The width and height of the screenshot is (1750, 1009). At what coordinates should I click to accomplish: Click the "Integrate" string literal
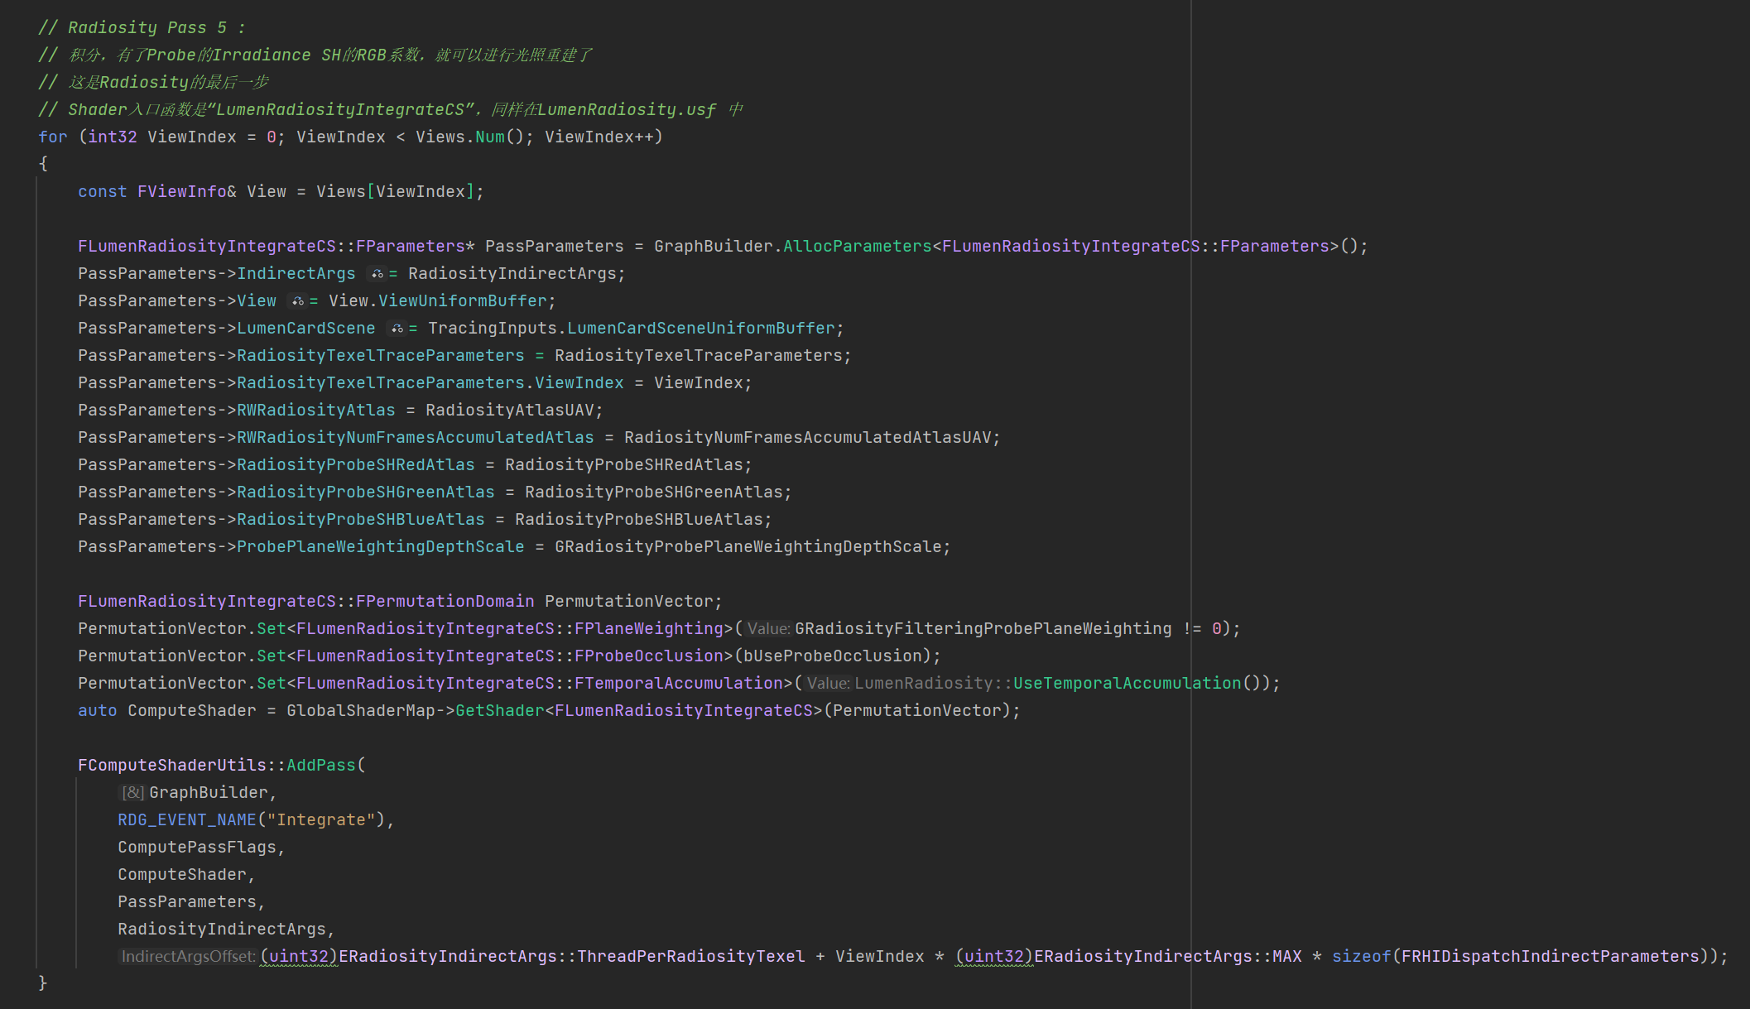[x=321, y=820]
